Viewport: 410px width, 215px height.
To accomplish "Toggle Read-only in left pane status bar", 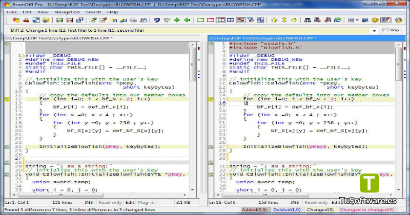I will 110,202.
